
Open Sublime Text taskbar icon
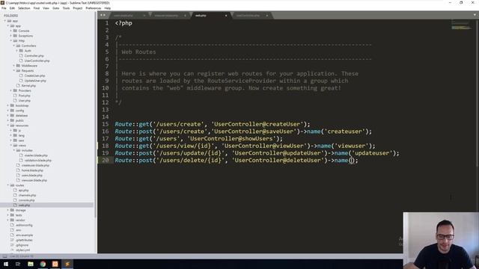point(67,264)
